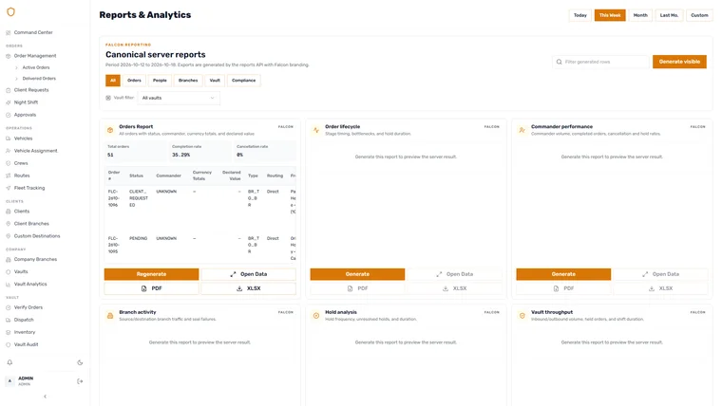Click Generate visible button
The height and width of the screenshot is (406, 722).
[679, 62]
